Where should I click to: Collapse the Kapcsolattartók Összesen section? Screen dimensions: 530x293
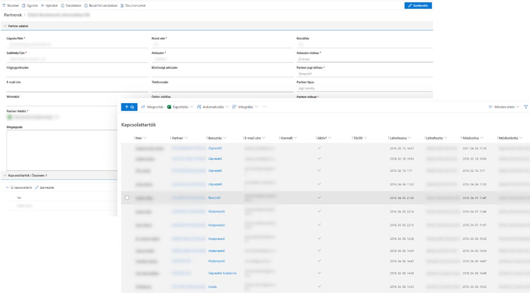click(5, 175)
